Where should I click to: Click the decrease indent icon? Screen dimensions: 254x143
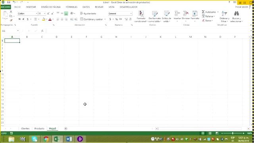72,19
